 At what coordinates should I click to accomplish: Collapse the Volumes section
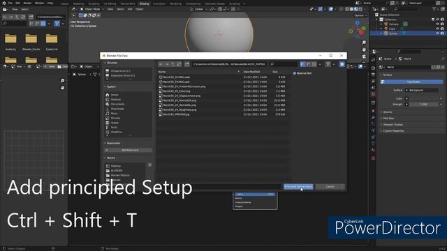point(112,63)
